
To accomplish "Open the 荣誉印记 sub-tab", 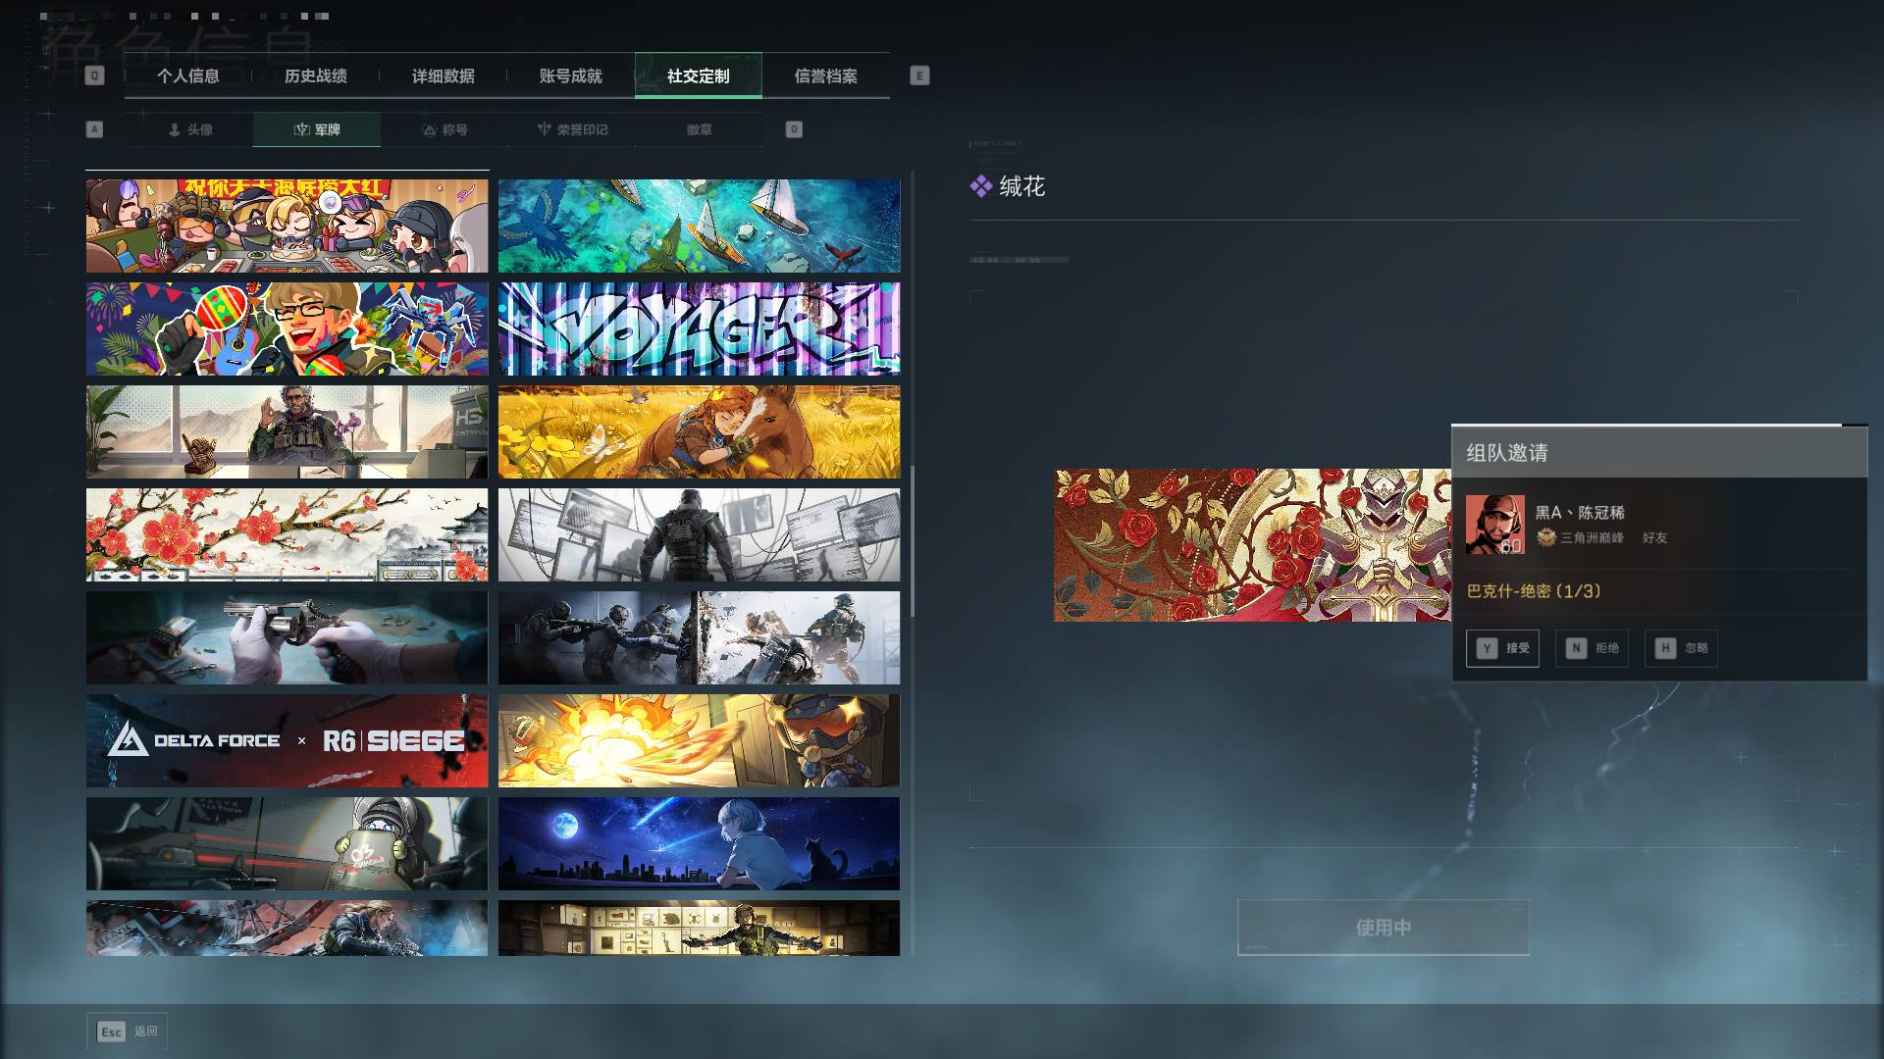I will click(x=572, y=129).
